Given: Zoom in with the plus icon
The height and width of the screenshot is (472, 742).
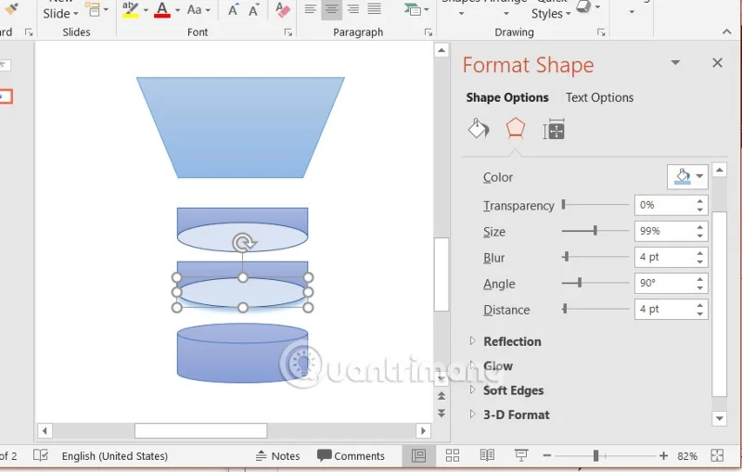Looking at the screenshot, I should 663,455.
